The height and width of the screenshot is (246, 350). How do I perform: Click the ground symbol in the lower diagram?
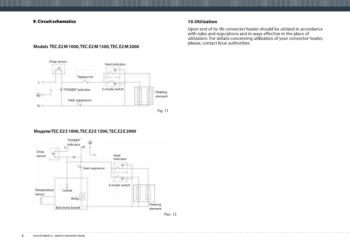point(91,143)
